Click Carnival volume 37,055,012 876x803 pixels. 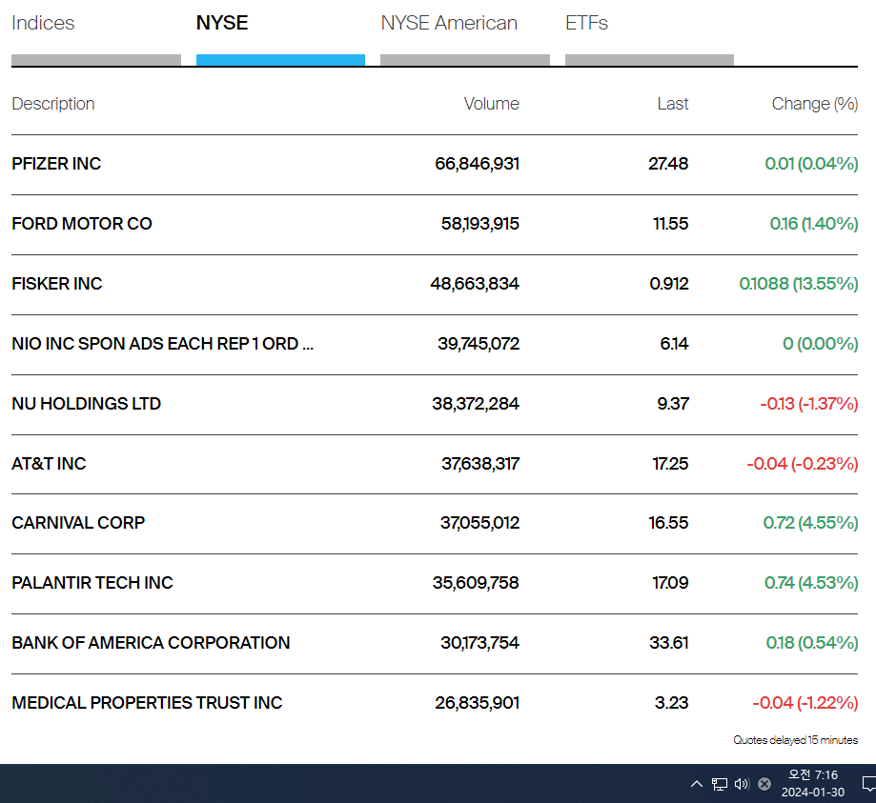point(479,523)
